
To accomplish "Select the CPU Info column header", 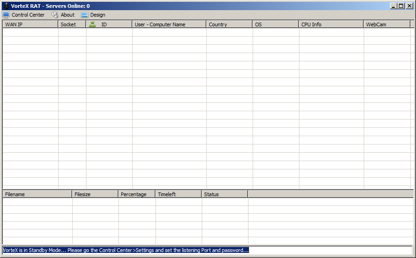I will click(331, 24).
